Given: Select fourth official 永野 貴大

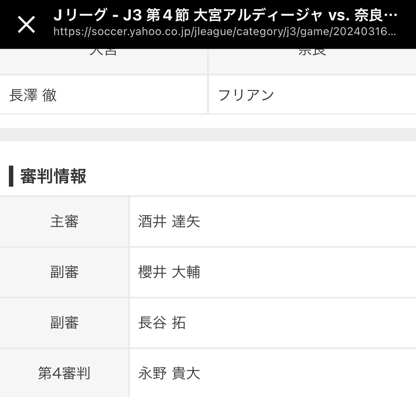Looking at the screenshot, I should point(169,373).
